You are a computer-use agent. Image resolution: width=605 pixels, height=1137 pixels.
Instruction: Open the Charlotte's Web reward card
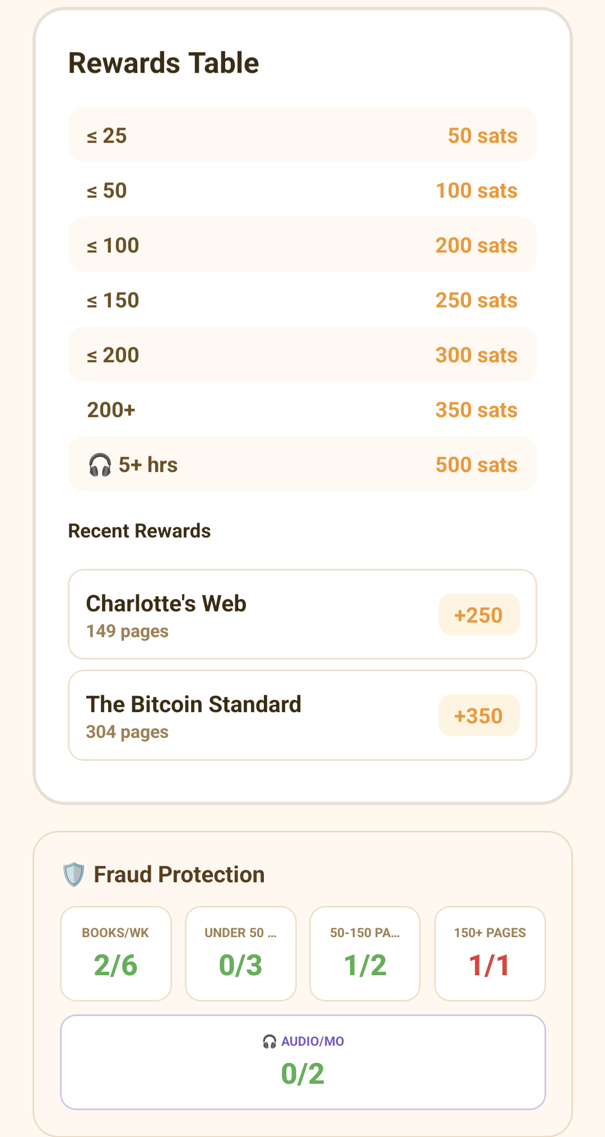(x=302, y=615)
